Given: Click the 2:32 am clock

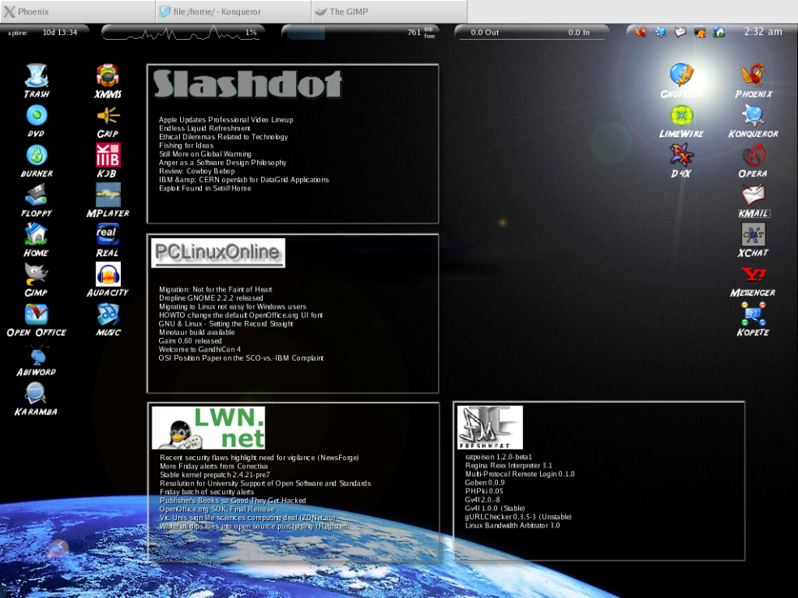Looking at the screenshot, I should click(763, 32).
